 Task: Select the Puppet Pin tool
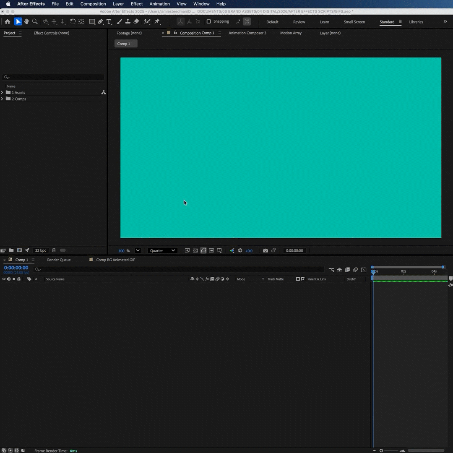157,21
